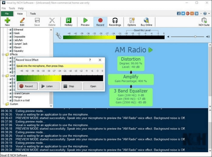Open the Tools menu in menu bar

12,8
